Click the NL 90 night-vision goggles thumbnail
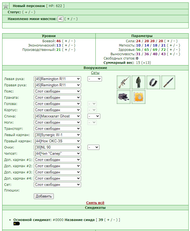 (124, 97)
